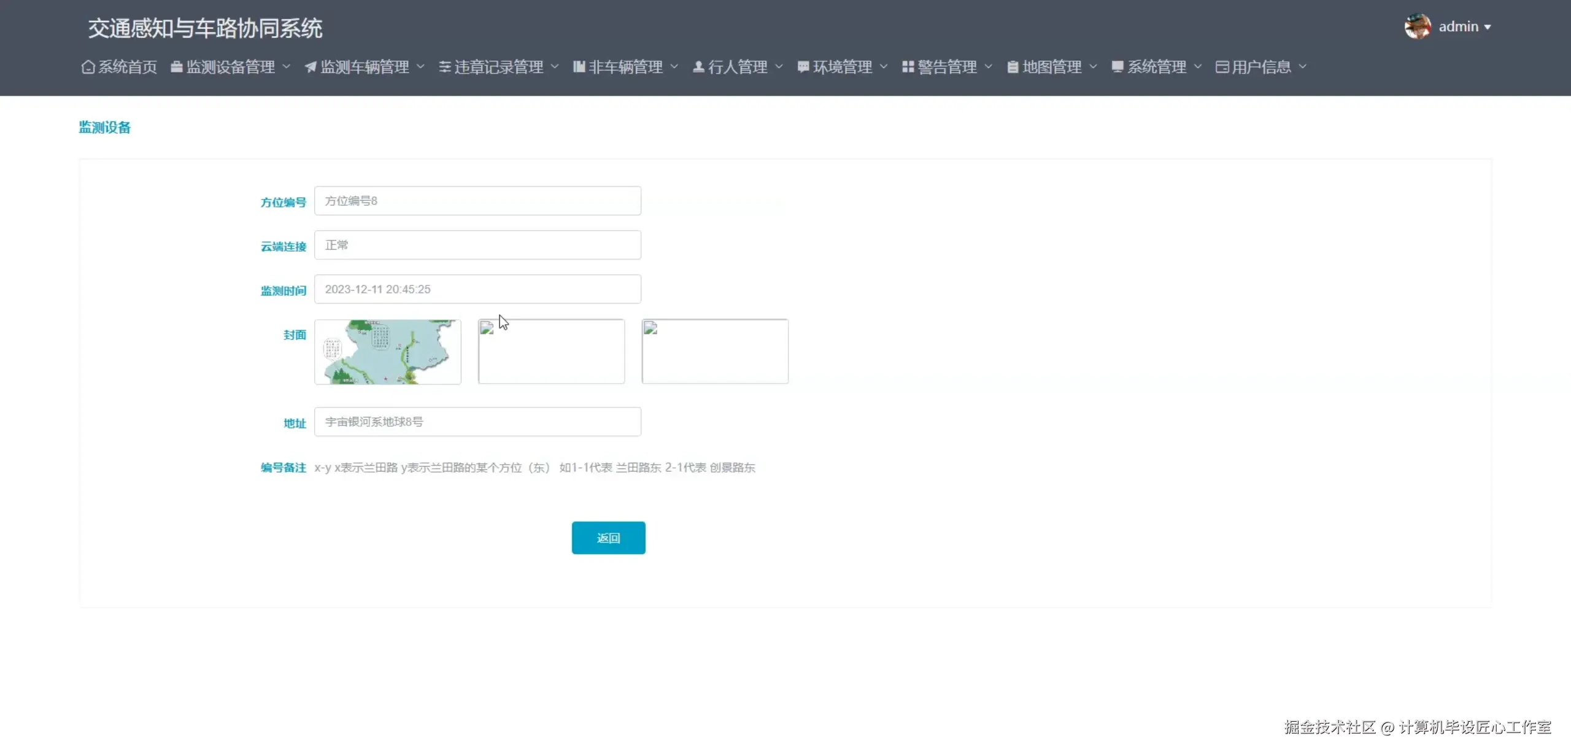Screen dimensions: 1571x755
Task: Click the chat bubble icon beside 环境管理
Action: (x=803, y=67)
